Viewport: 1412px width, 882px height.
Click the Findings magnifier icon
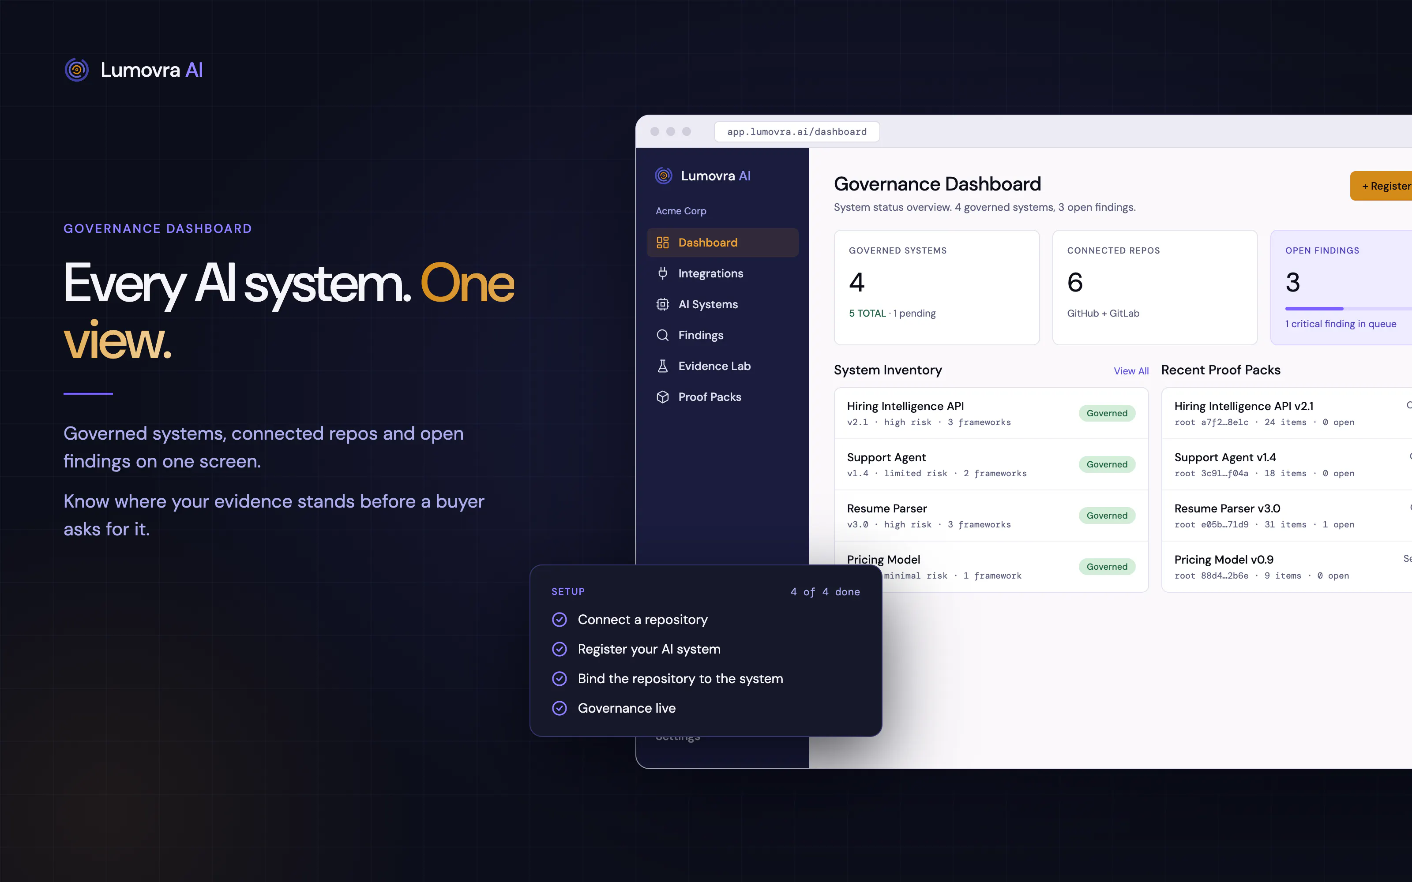pyautogui.click(x=662, y=336)
